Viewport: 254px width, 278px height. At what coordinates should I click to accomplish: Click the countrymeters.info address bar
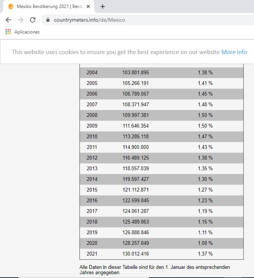(x=147, y=20)
